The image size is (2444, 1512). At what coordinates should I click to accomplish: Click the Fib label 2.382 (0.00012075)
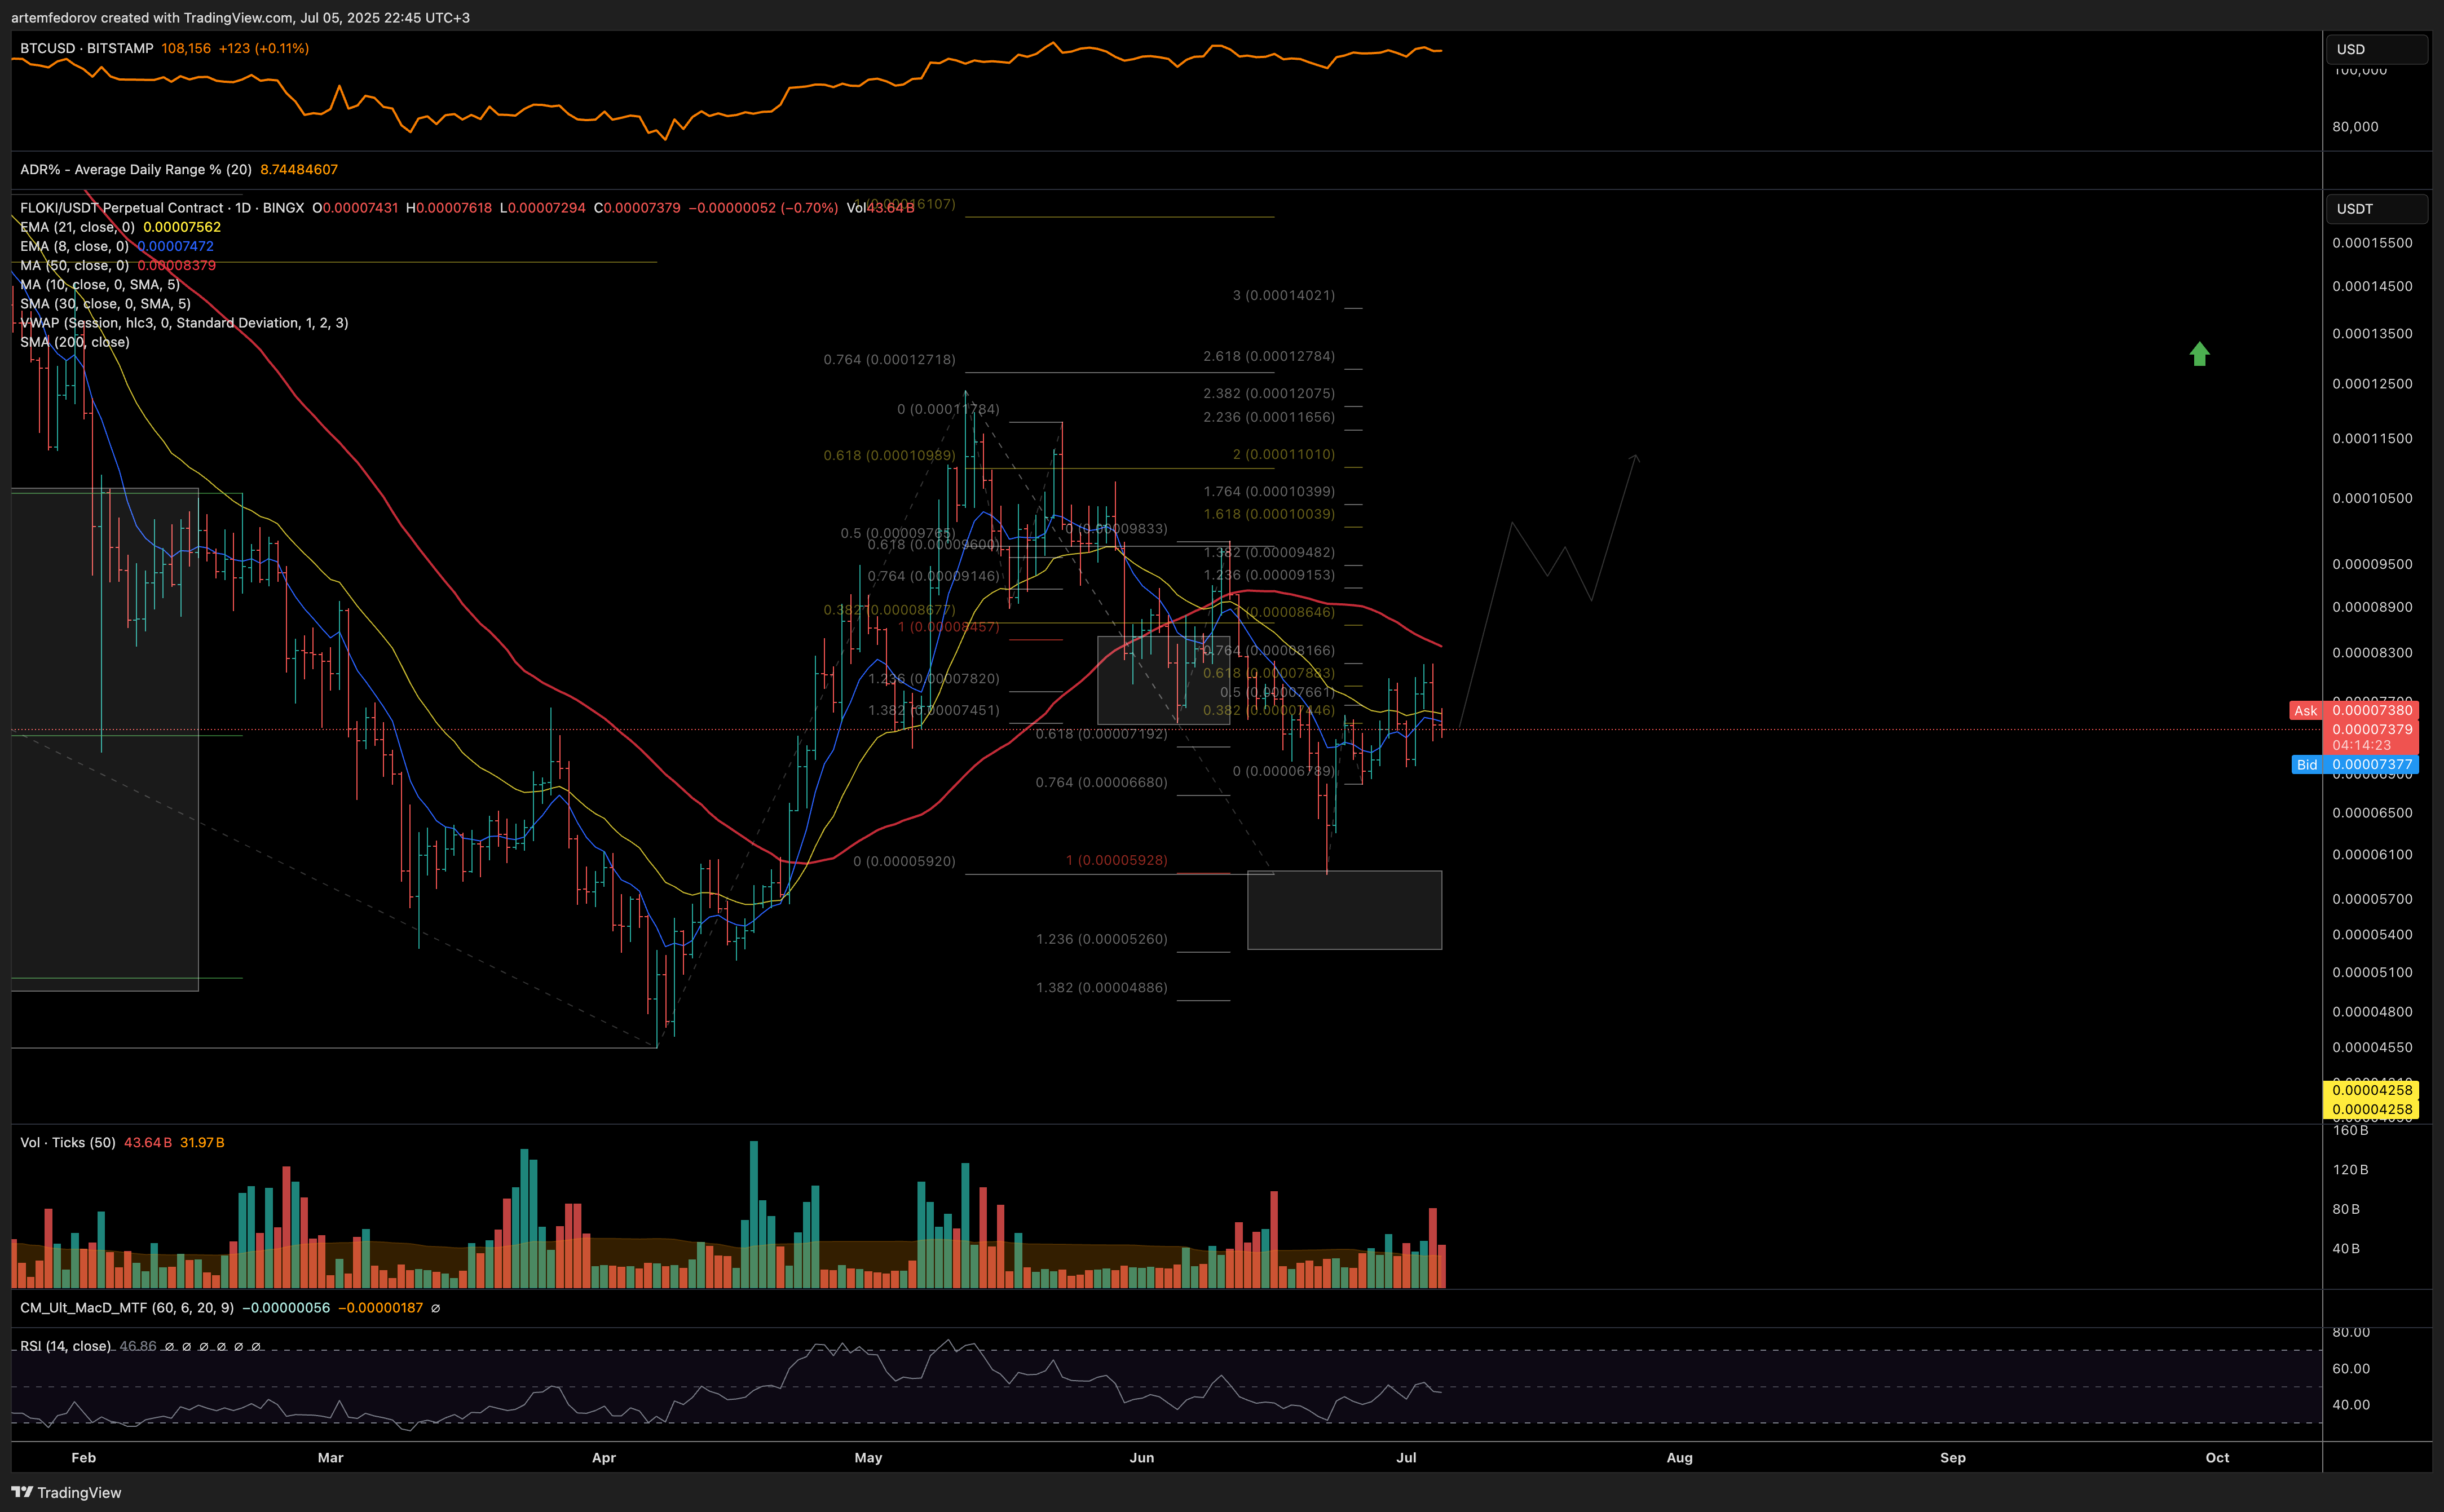pyautogui.click(x=1269, y=394)
